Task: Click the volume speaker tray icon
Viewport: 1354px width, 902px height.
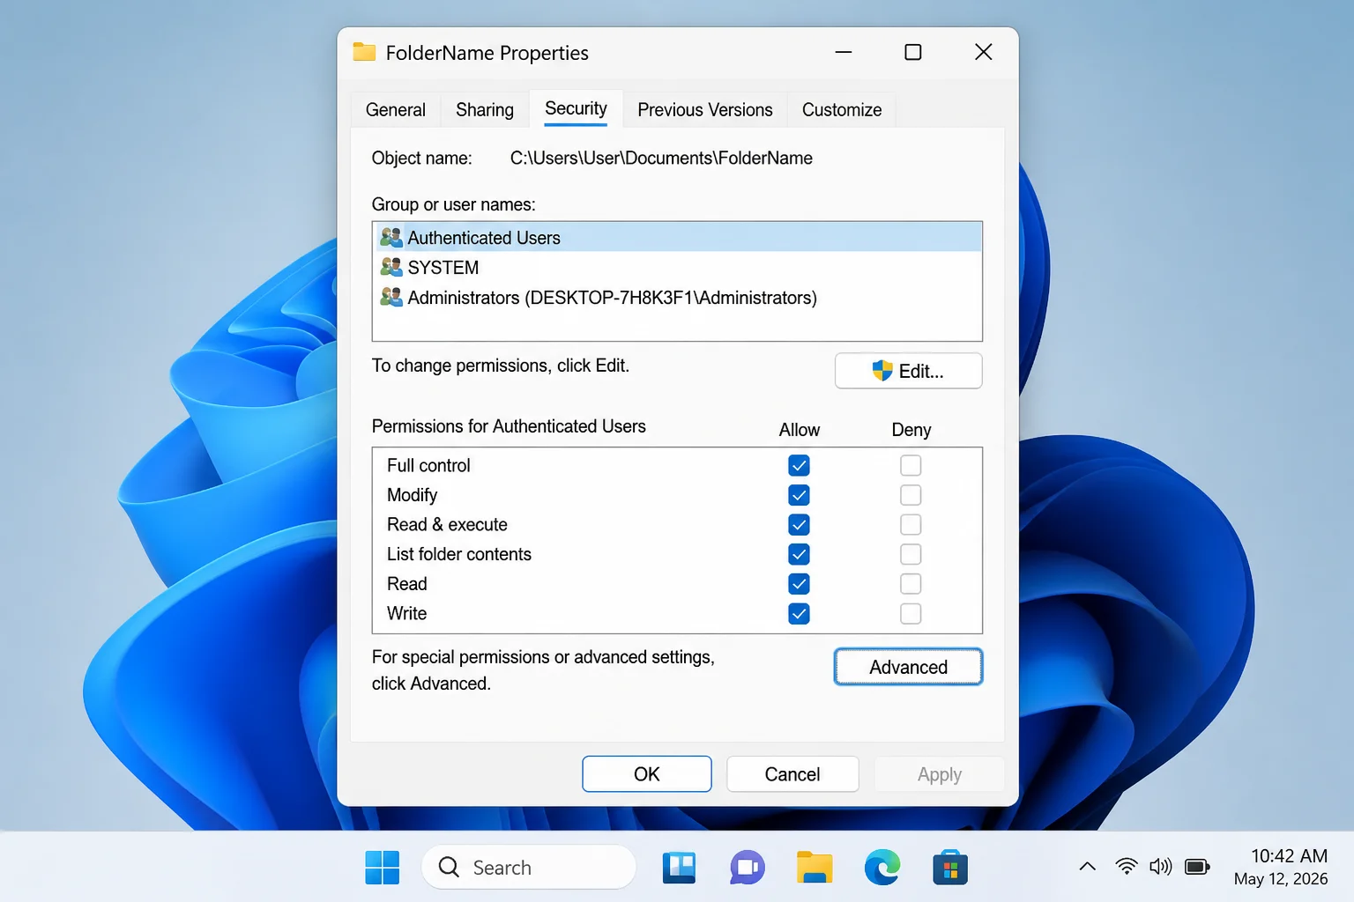Action: point(1161,867)
